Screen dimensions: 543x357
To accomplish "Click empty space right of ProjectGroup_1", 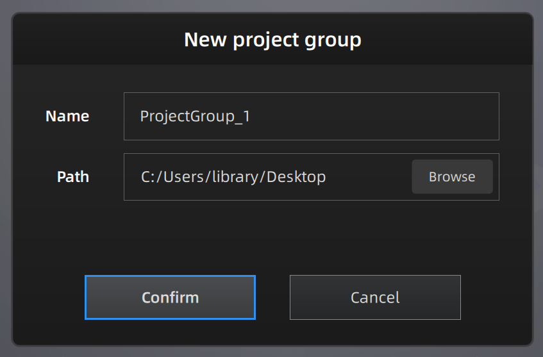I will (385, 116).
